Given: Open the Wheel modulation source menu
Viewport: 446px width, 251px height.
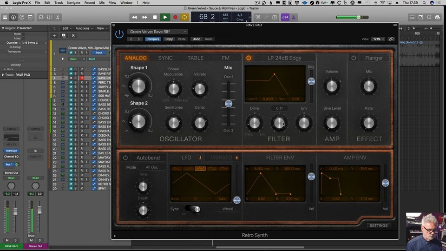Looking at the screenshot, I should (227, 209).
